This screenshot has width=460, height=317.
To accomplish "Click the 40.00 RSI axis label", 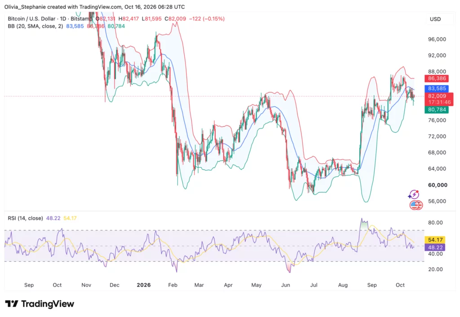I will click(435, 254).
